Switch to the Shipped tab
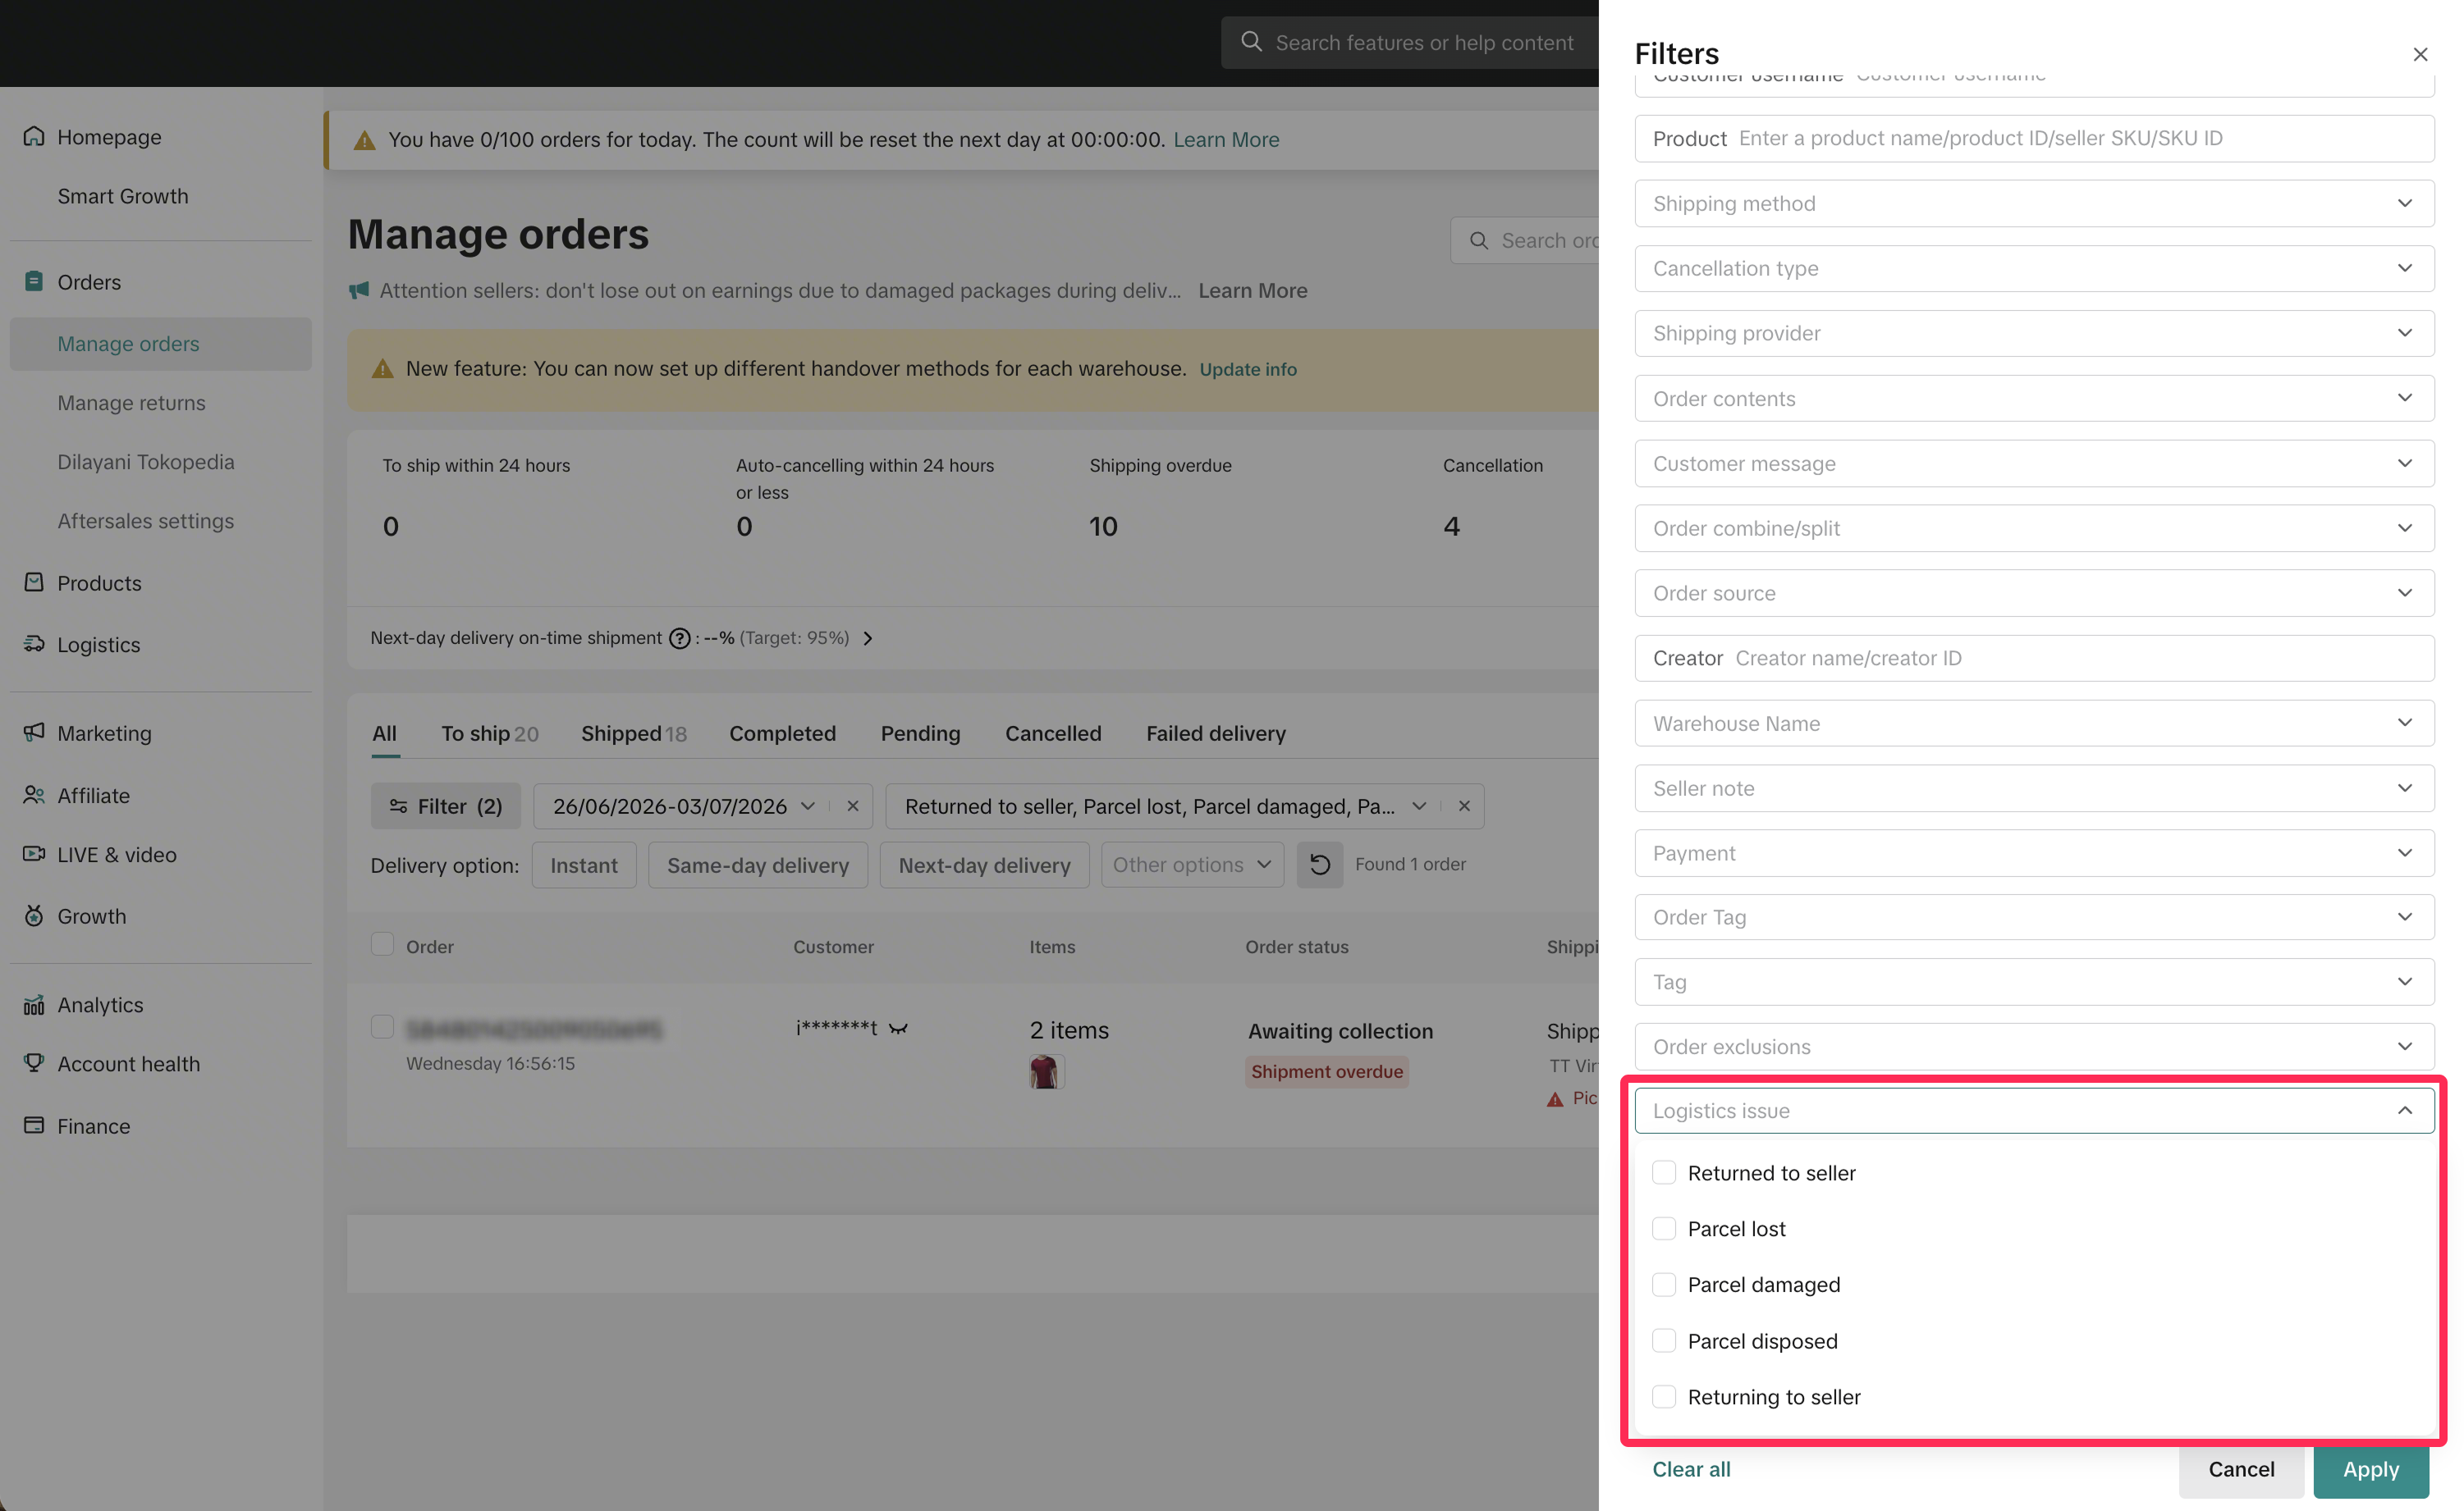 (x=633, y=733)
